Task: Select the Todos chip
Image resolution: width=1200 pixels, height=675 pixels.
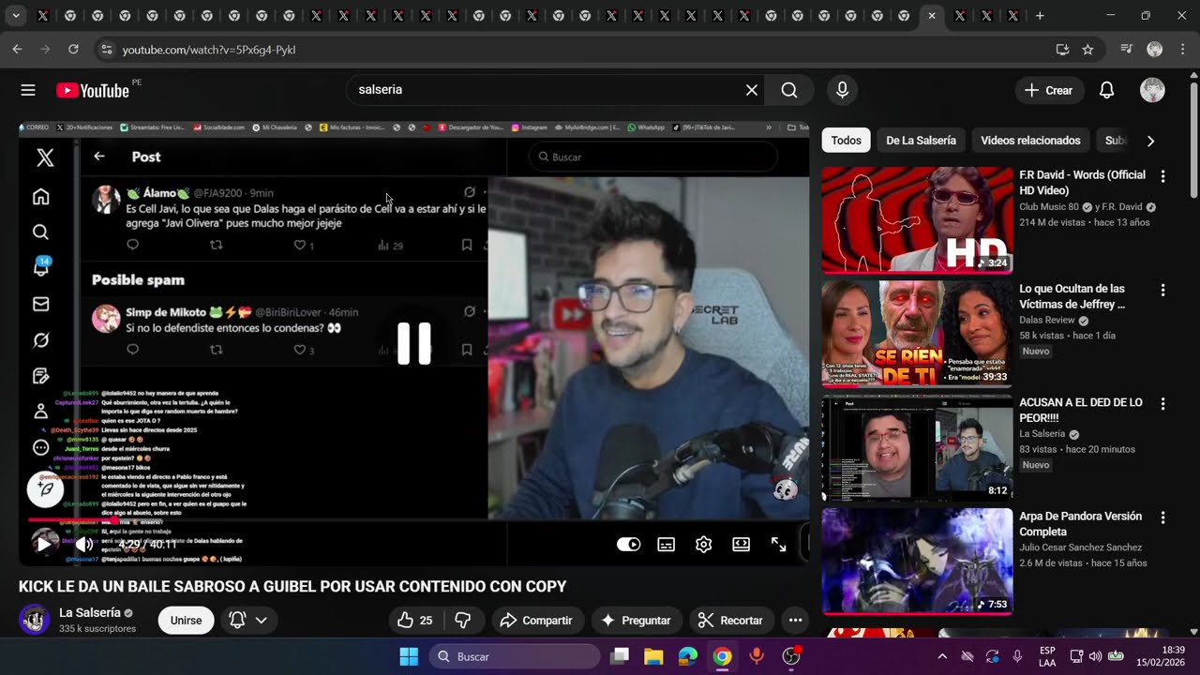Action: [846, 141]
